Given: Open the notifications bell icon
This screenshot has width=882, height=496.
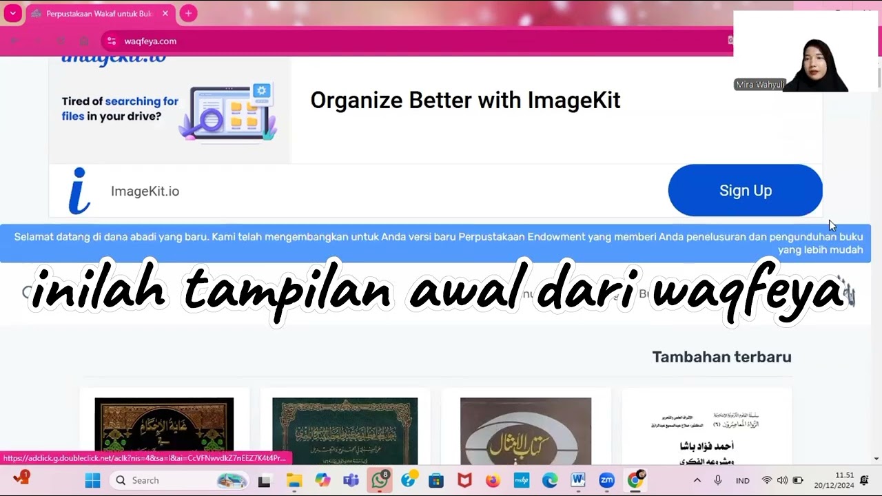Looking at the screenshot, I should tap(864, 480).
